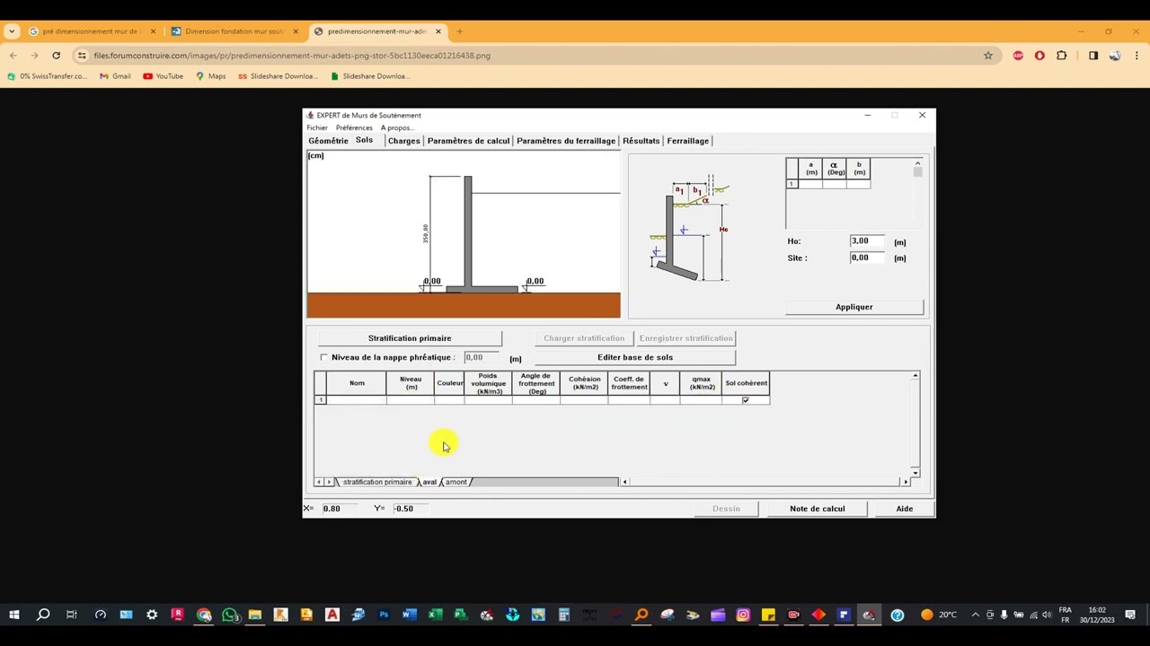Screen dimensions: 1150x646
Task: Open Word from the taskbar
Action: (x=409, y=615)
